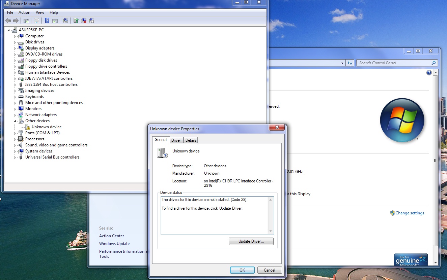Click the DVD/CD-ROM drives category icon
The width and height of the screenshot is (447, 280).
point(21,54)
